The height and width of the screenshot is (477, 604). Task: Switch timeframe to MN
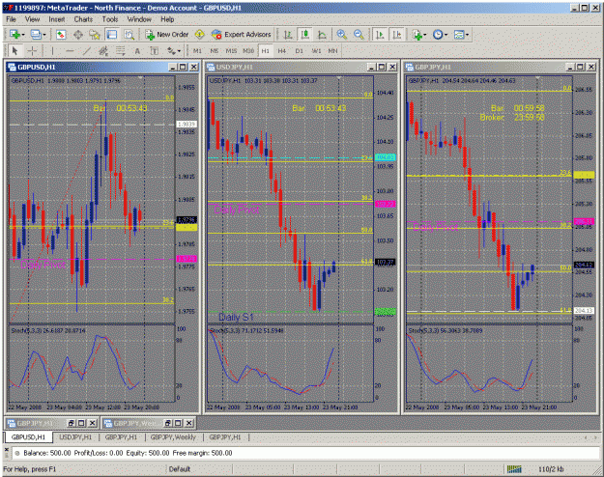[x=332, y=51]
